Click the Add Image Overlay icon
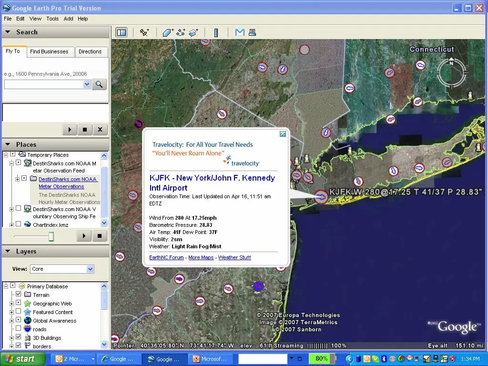 (x=193, y=32)
